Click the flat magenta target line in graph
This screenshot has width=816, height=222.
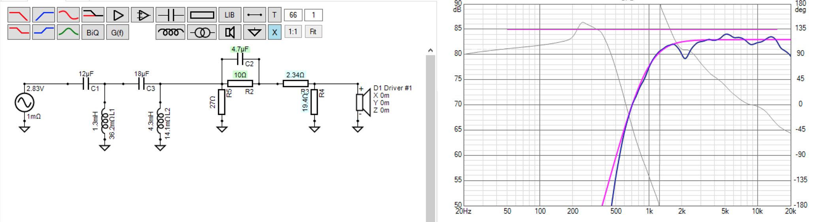tap(642, 29)
